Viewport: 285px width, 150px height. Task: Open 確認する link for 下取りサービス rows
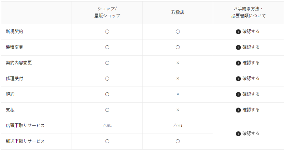251,133
